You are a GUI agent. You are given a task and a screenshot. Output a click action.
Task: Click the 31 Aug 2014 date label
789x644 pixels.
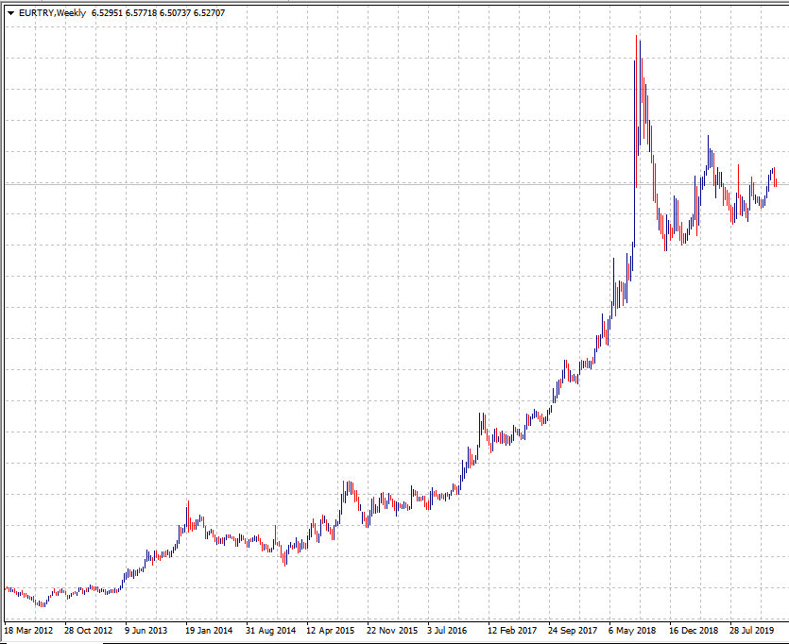[x=270, y=631]
